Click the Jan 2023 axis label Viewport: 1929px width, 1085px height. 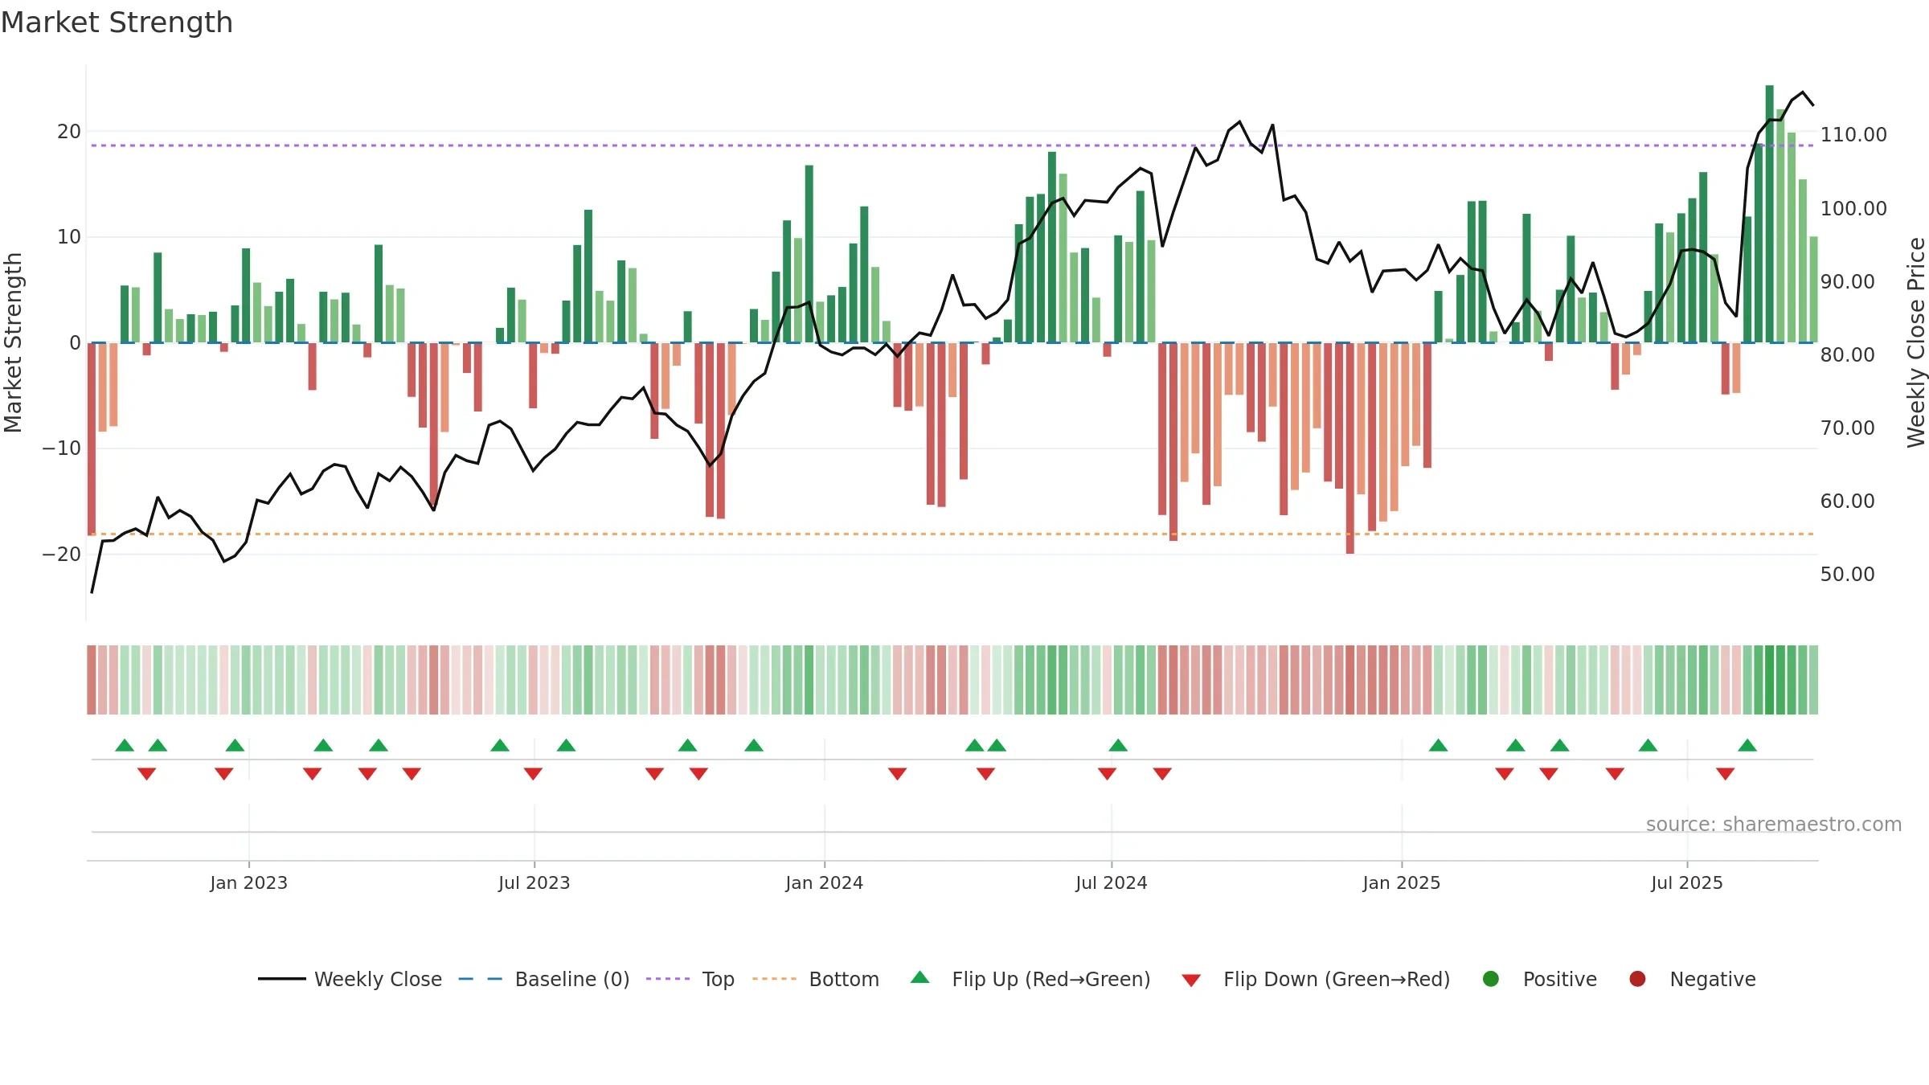click(248, 882)
